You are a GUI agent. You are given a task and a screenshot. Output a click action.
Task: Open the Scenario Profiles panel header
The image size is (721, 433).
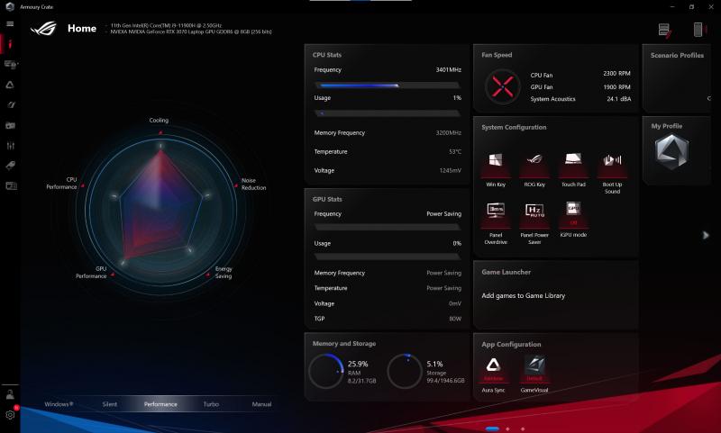(x=677, y=55)
